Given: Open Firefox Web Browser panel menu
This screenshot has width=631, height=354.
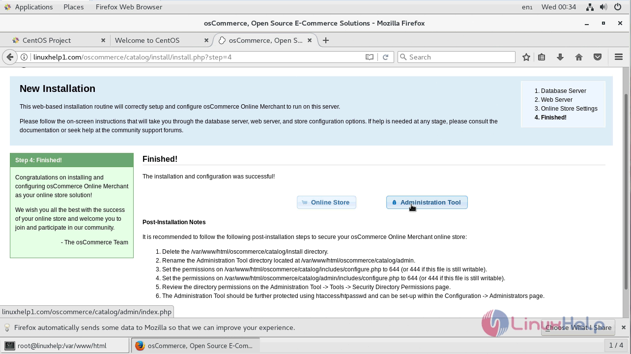Looking at the screenshot, I should (129, 7).
